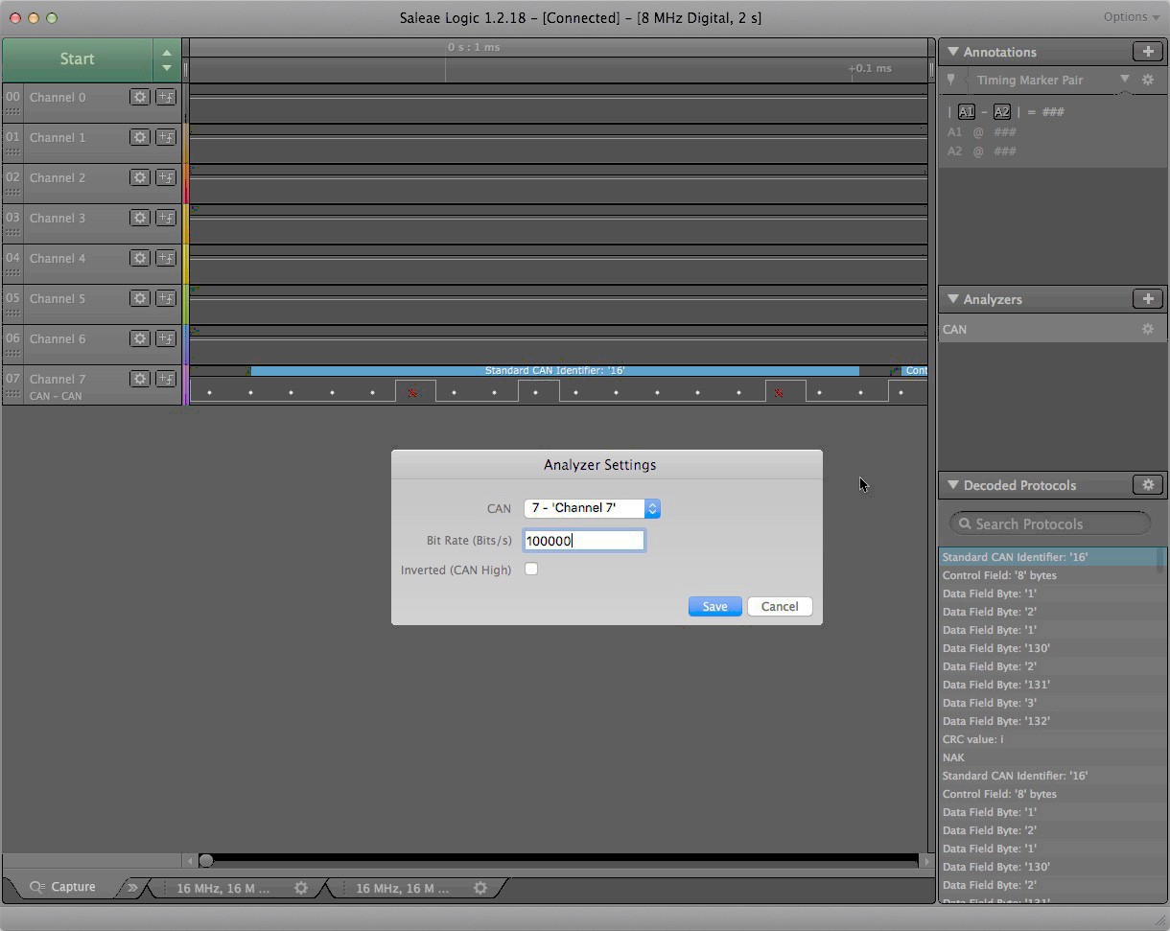1170x931 pixels.
Task: Collapse the Annotations panel
Action: pyautogui.click(x=953, y=52)
